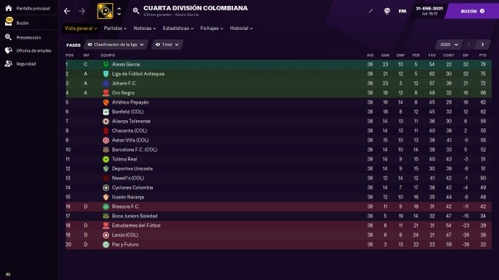
Task: Click the competition logo badge
Action: (x=105, y=11)
